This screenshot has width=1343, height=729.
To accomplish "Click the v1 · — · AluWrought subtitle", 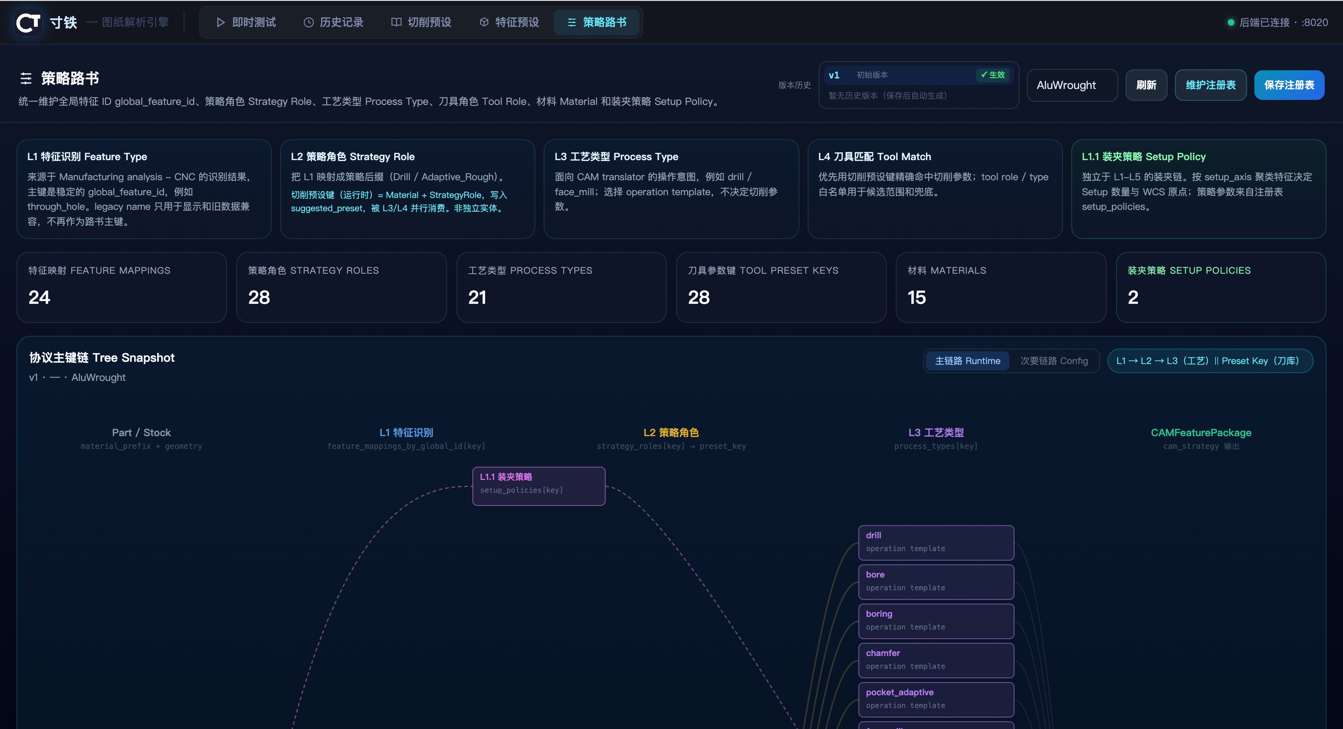I will 77,378.
